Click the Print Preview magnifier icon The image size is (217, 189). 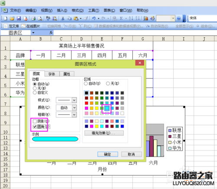(40, 19)
